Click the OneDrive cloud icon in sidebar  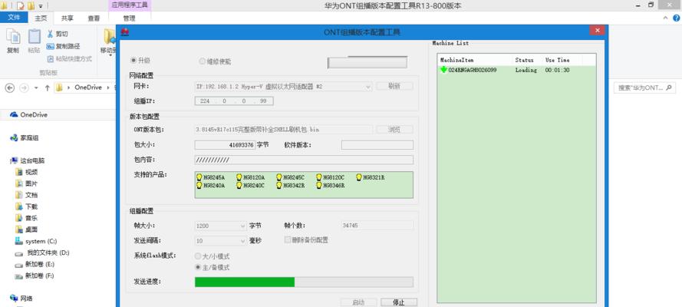pyautogui.click(x=14, y=115)
